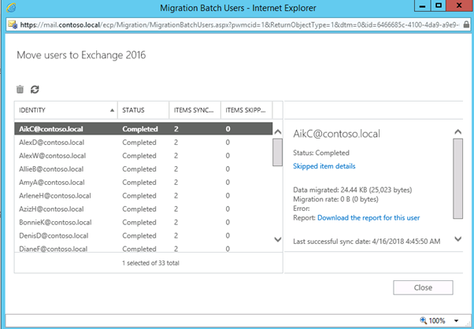
Task: Click the URL address field
Action: tap(240, 24)
